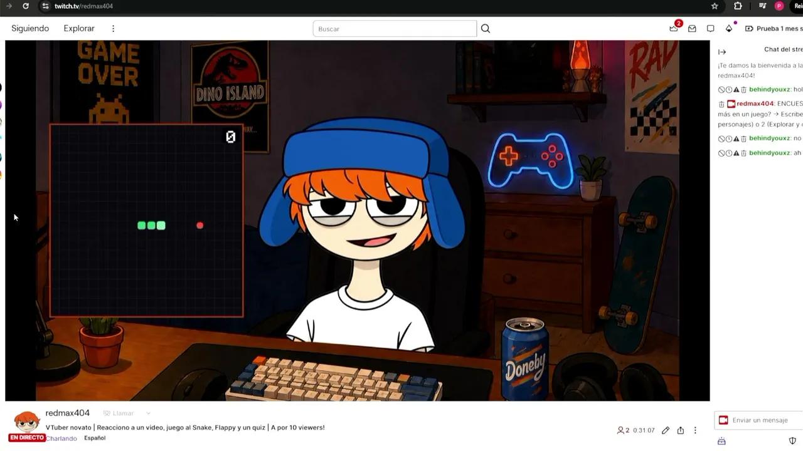
Task: Bookmark this page with the star icon
Action: 715,6
